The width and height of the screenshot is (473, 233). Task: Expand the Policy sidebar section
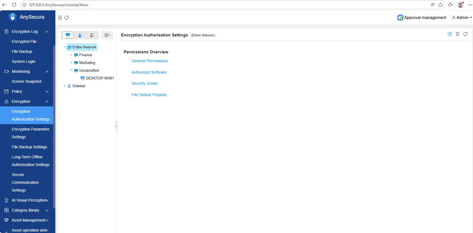47,91
